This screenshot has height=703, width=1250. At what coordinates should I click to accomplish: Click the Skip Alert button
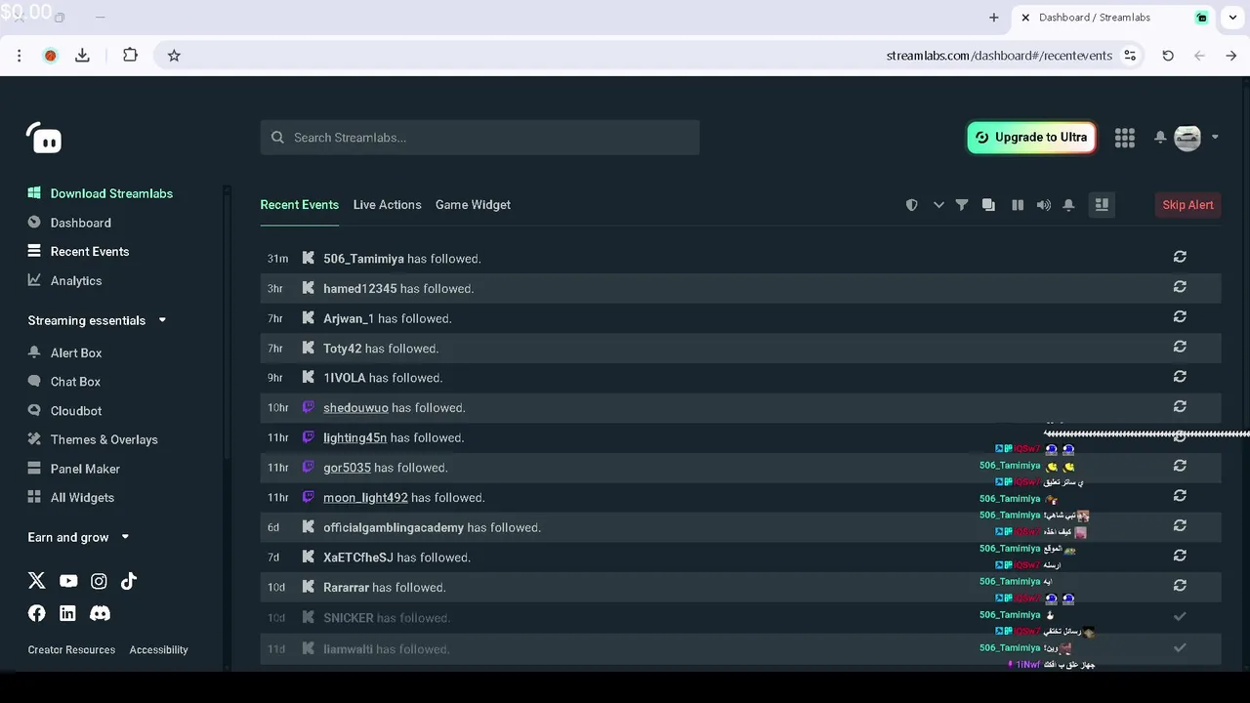tap(1187, 205)
